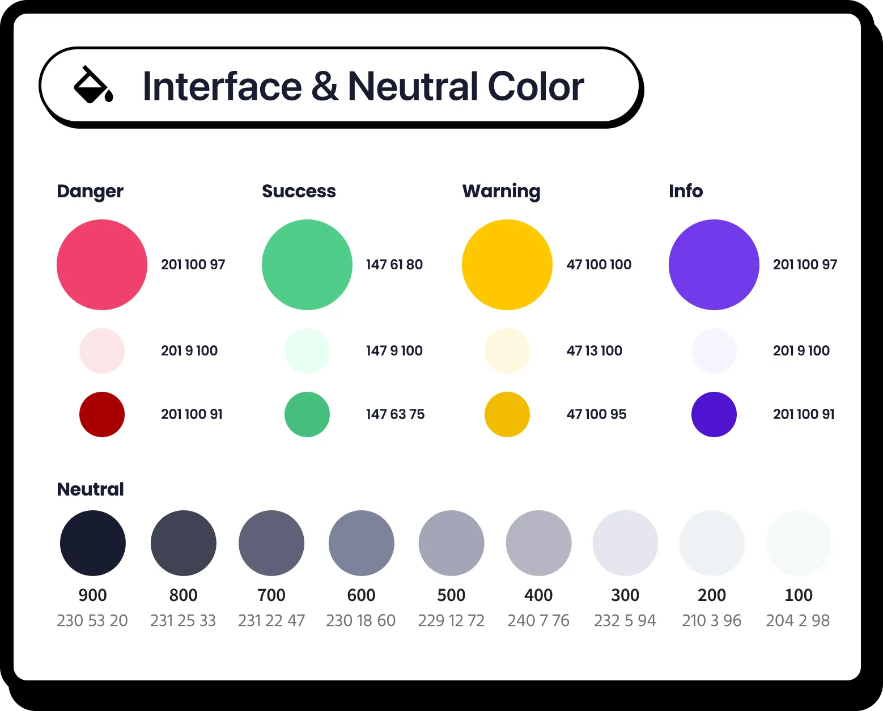
Task: Click the "Info" heading
Action: click(x=686, y=191)
